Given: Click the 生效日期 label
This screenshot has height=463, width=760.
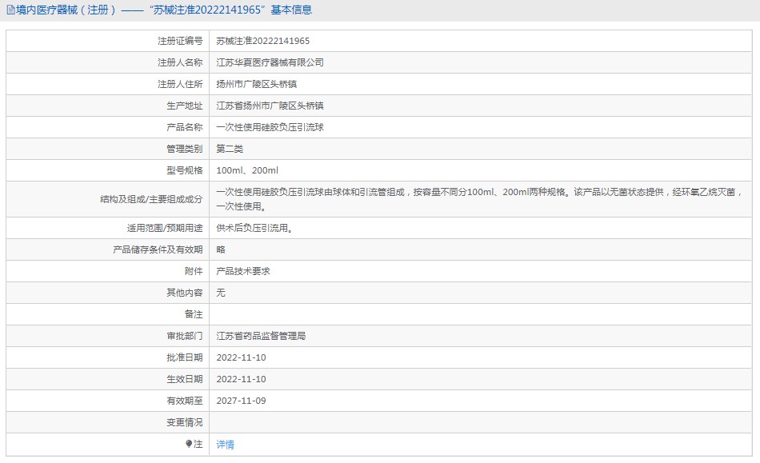Looking at the screenshot, I should (x=184, y=379).
